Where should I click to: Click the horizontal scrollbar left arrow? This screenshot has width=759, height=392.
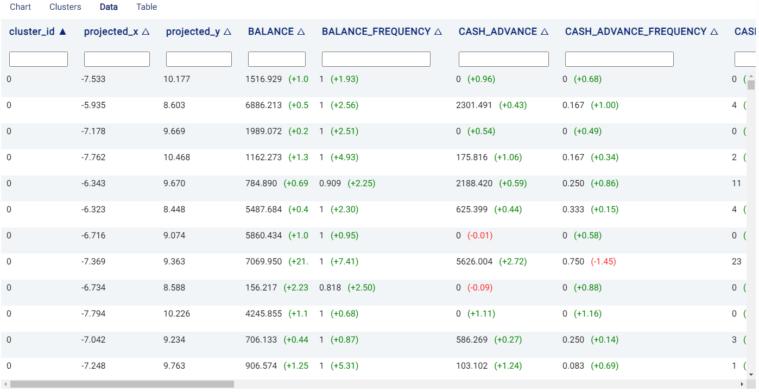click(x=5, y=384)
